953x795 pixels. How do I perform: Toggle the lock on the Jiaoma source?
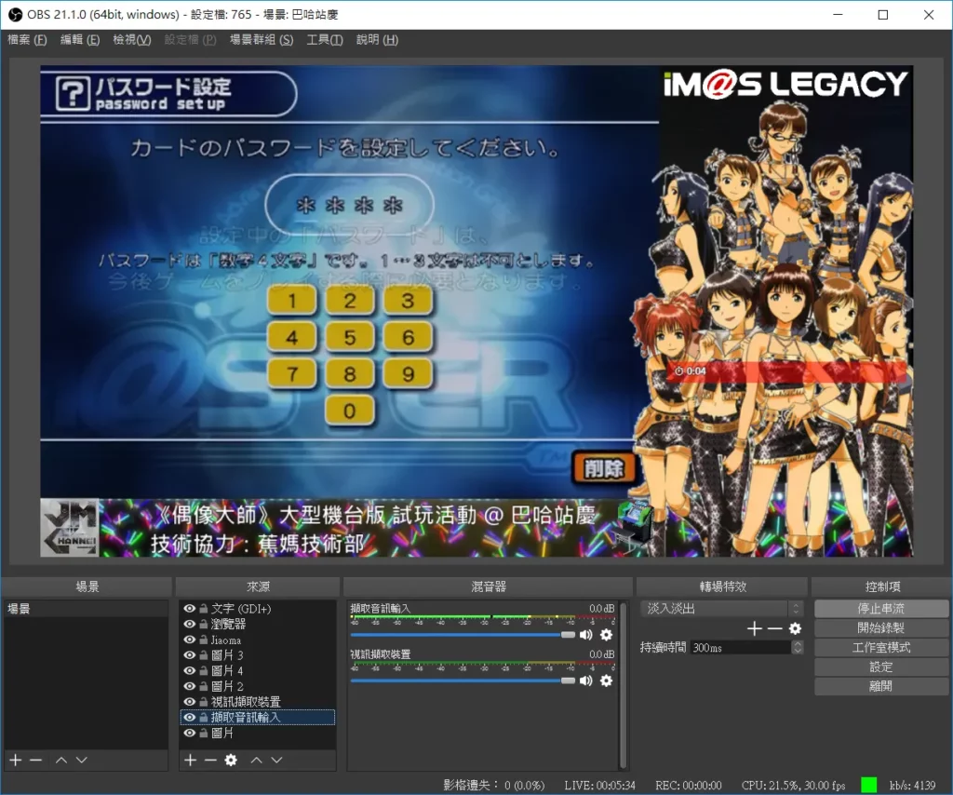coord(204,640)
